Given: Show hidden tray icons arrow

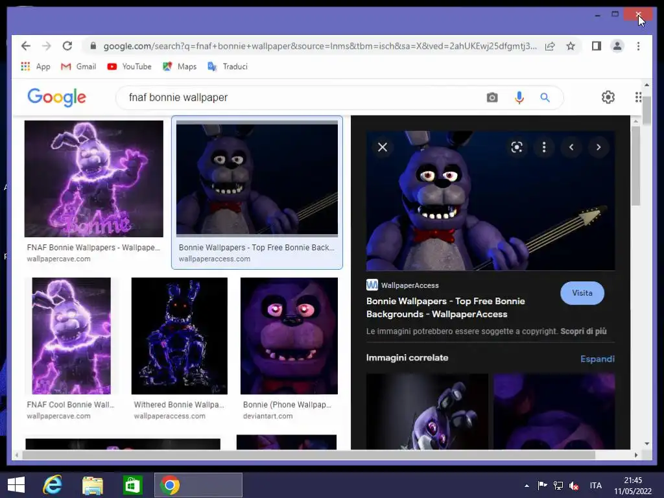Looking at the screenshot, I should tap(527, 486).
